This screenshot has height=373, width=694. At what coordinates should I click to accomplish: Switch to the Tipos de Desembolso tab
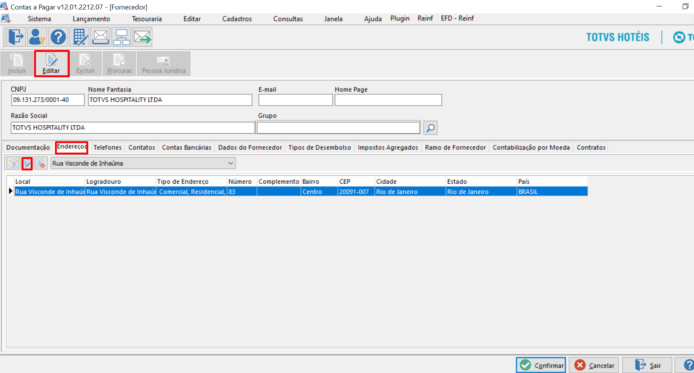point(320,147)
